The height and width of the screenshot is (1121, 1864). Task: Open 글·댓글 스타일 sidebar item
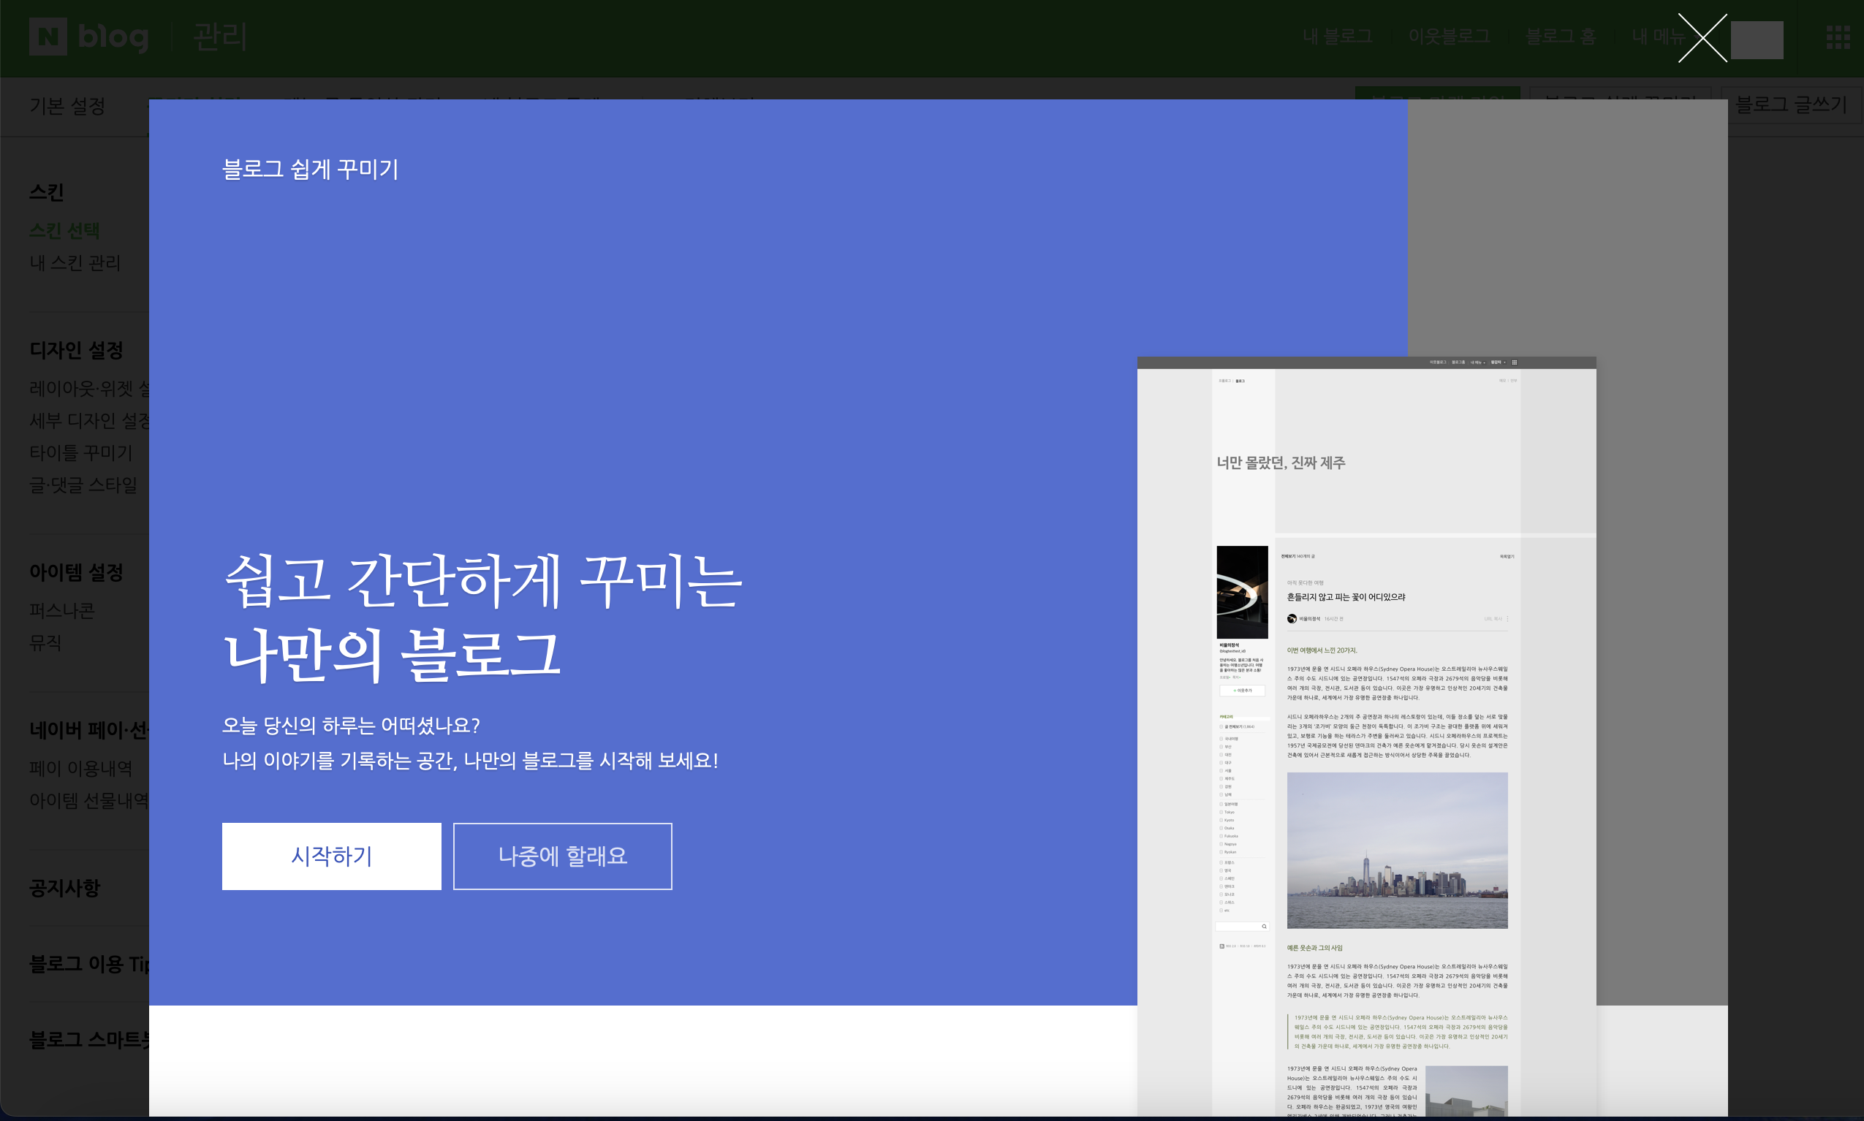point(83,485)
